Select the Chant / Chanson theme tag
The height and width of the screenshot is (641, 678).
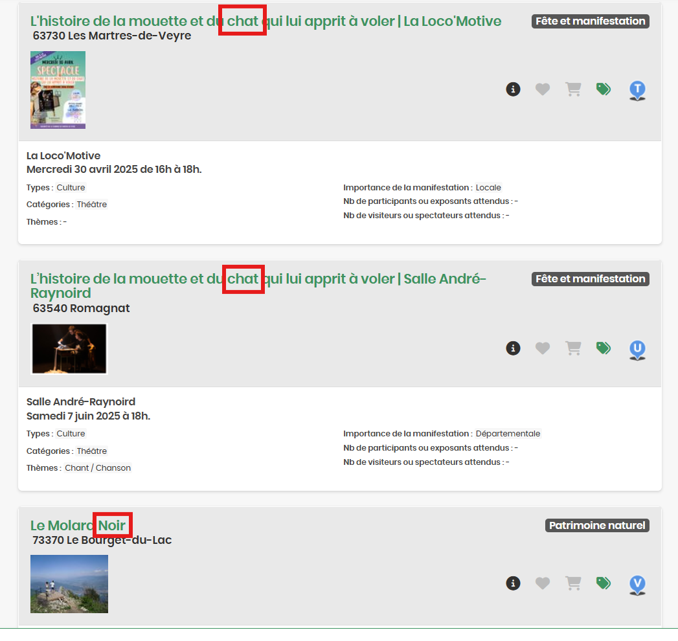pos(98,467)
